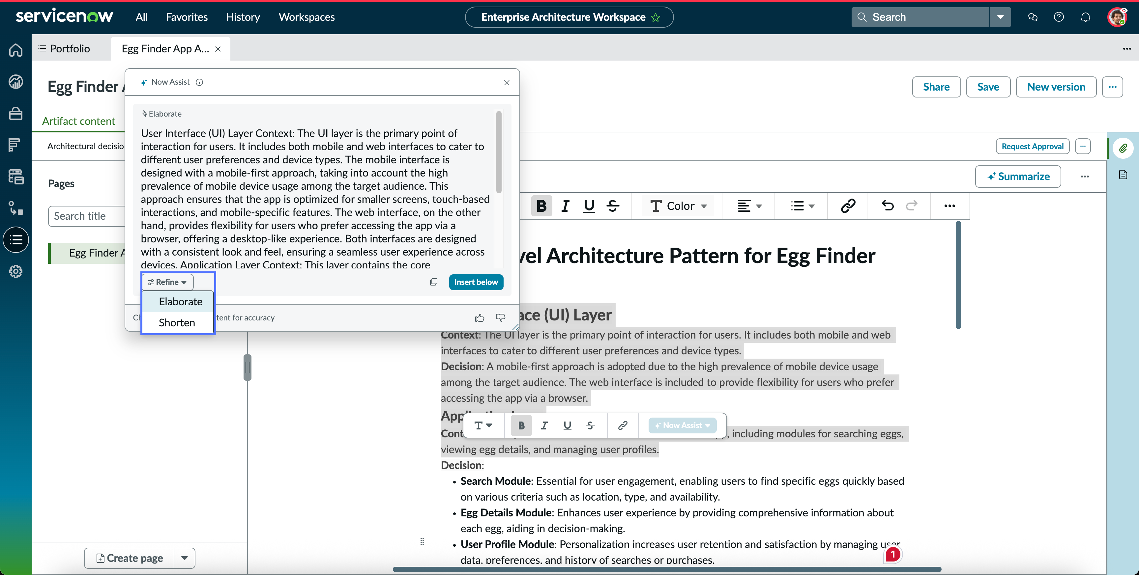Toggle Strikethrough in floating selection toolbar
This screenshot has height=575, width=1139.
click(590, 425)
